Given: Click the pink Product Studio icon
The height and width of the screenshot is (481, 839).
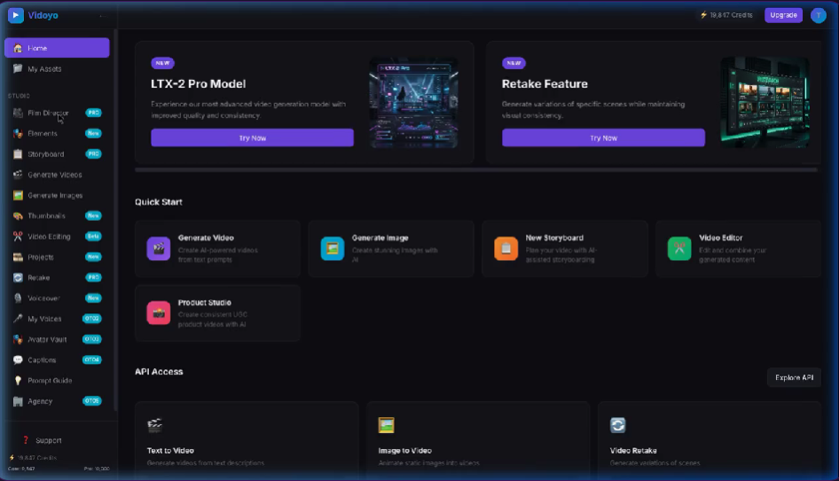Looking at the screenshot, I should tap(158, 312).
